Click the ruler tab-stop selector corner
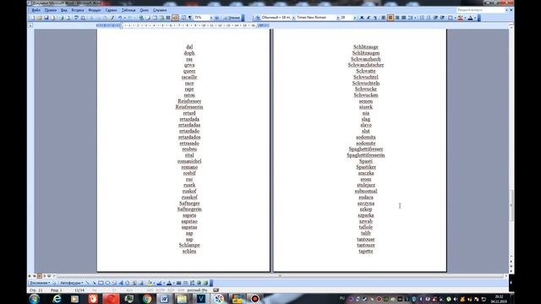Screen dimensions: 541x304 click(x=30, y=25)
